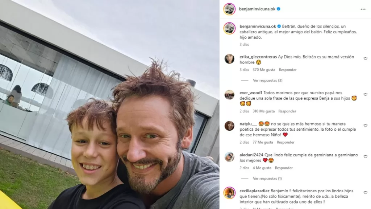This screenshot has width=371, height=209.
Task: Click the avatar of ceciliaplazadiaz
Action: (x=229, y=193)
